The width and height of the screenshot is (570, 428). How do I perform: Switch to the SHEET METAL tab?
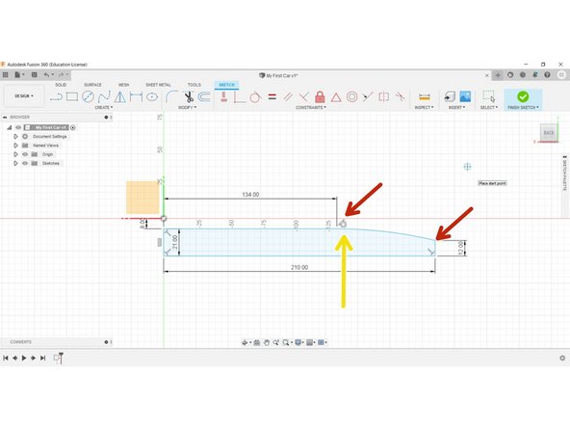tap(158, 85)
